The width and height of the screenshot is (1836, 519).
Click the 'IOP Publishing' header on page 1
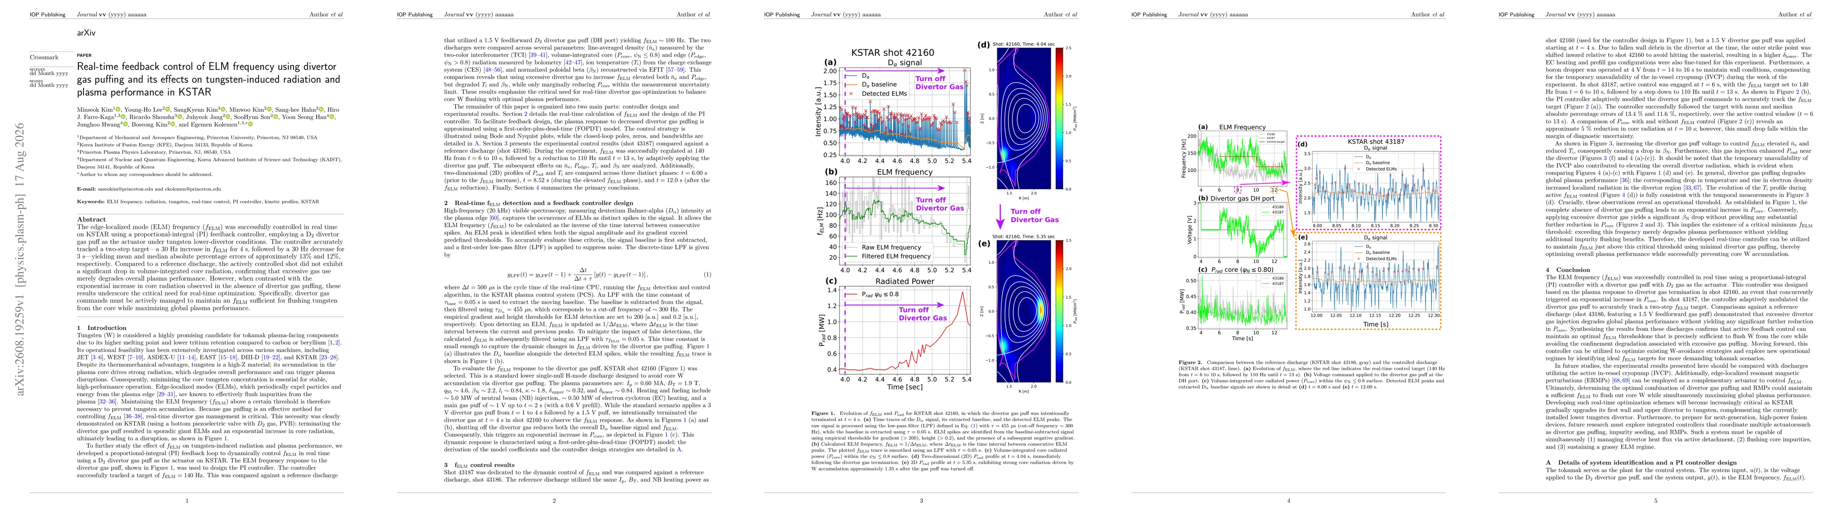tap(47, 14)
